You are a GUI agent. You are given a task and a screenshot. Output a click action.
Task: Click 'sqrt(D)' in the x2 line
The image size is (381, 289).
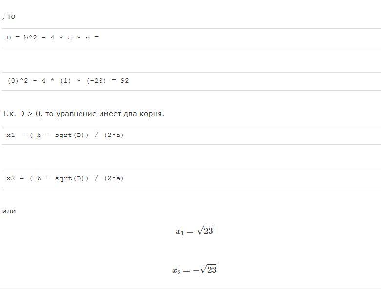click(71, 178)
